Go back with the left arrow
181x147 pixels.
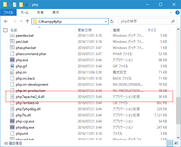pyautogui.click(x=6, y=21)
